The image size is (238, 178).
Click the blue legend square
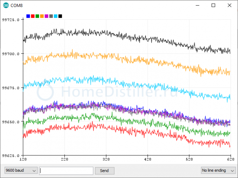coord(28,16)
